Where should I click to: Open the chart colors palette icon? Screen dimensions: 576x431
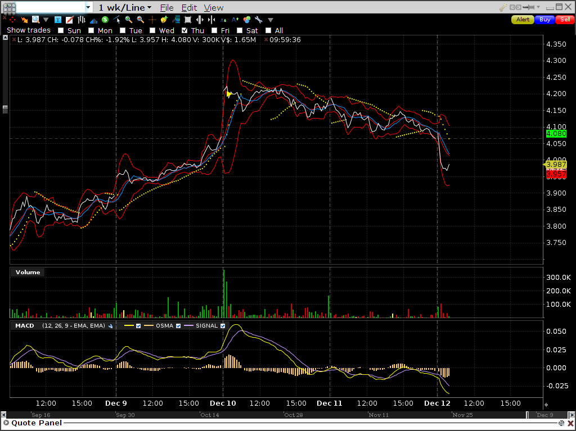[247, 20]
